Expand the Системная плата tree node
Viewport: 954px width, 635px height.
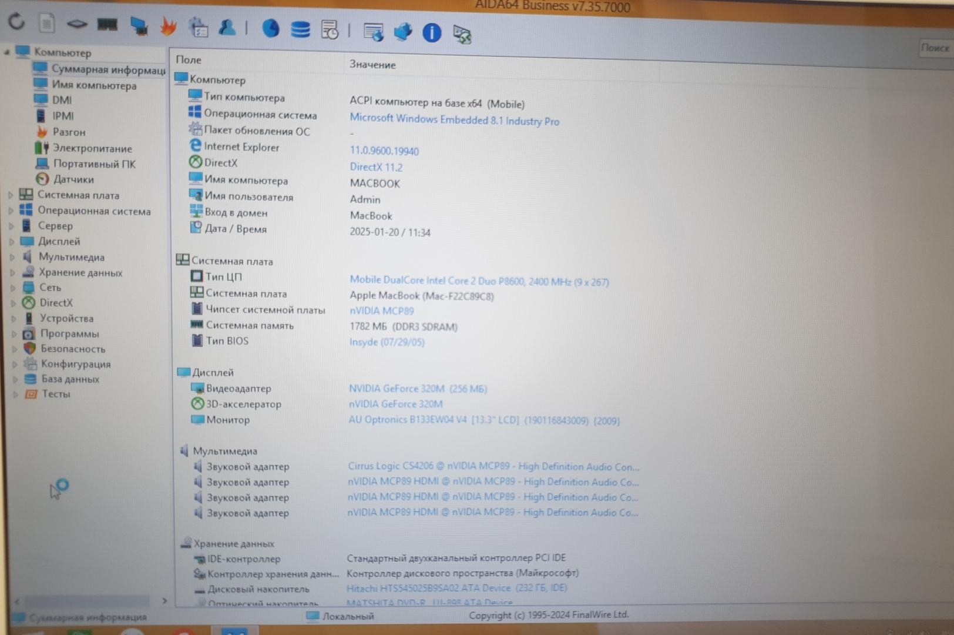(x=11, y=195)
